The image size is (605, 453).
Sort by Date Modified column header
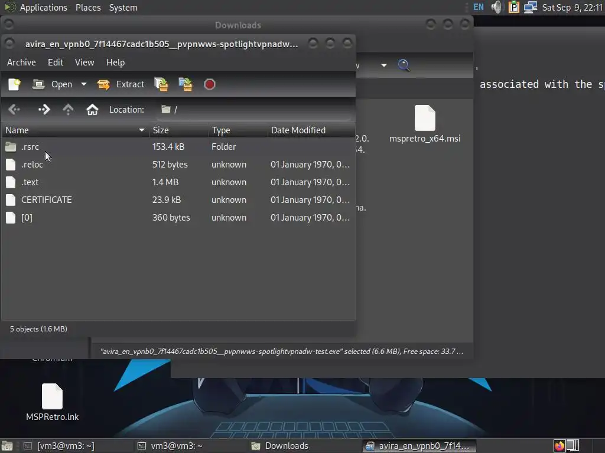tap(311, 130)
